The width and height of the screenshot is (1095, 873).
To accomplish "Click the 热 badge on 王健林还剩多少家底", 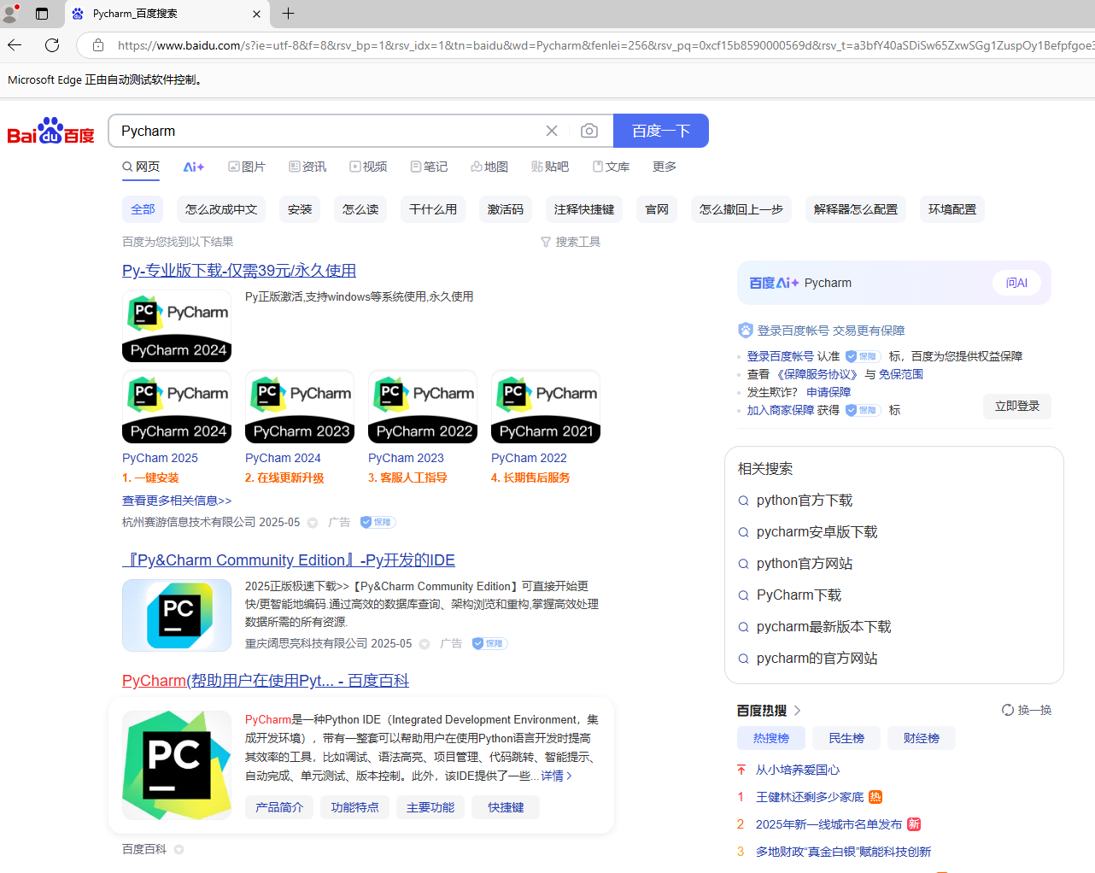I will 875,797.
